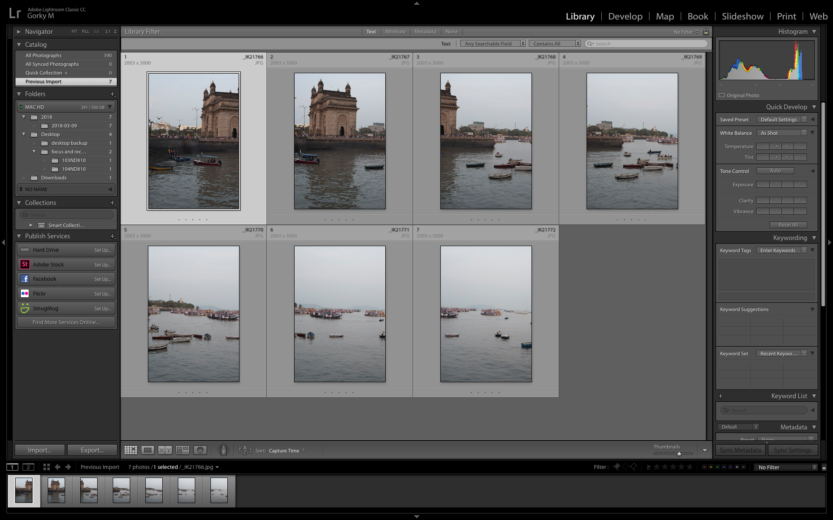The width and height of the screenshot is (833, 520).
Task: Enable the Original Photo checkbox
Action: click(x=722, y=95)
